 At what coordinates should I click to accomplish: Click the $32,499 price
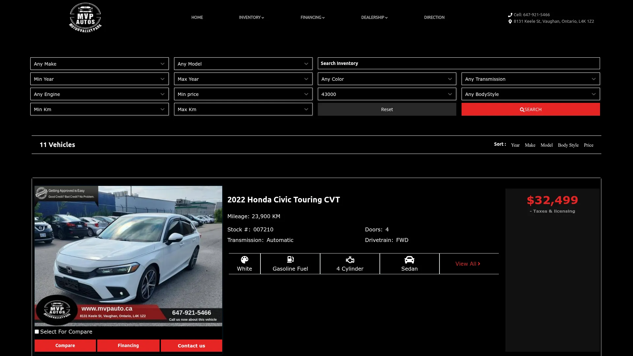click(553, 200)
